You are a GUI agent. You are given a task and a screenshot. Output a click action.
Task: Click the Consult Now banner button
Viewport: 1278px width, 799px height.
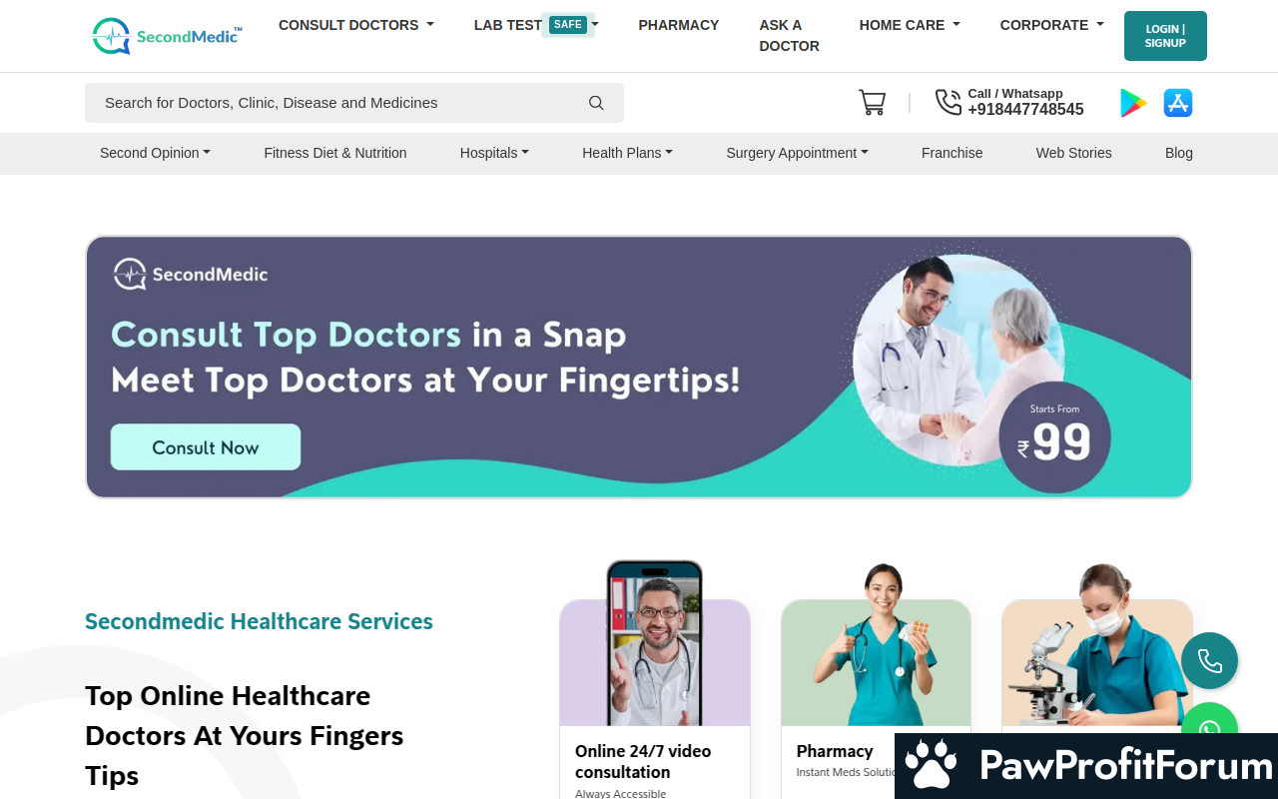(x=206, y=447)
